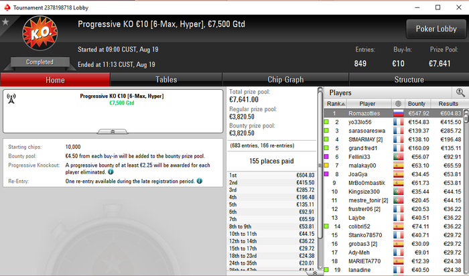Go to the Poker Lobby

pyautogui.click(x=436, y=29)
